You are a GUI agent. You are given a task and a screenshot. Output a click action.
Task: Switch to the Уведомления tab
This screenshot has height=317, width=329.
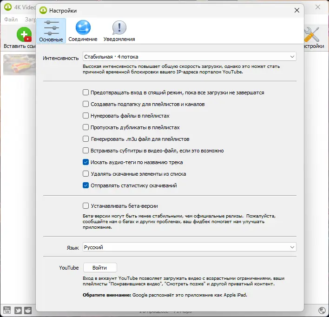[119, 31]
